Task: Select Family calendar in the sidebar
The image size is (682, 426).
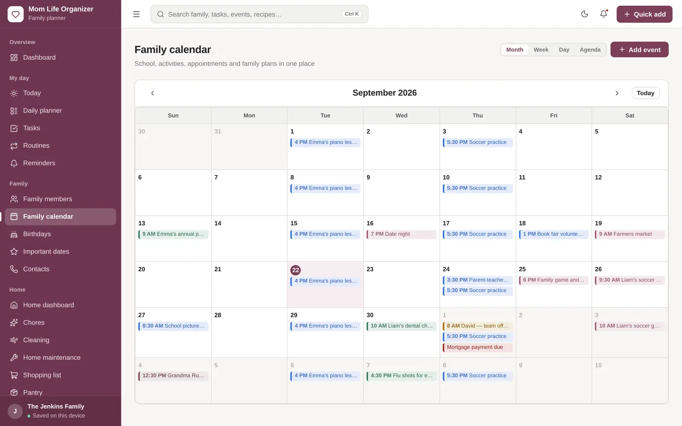Action: [x=60, y=217]
